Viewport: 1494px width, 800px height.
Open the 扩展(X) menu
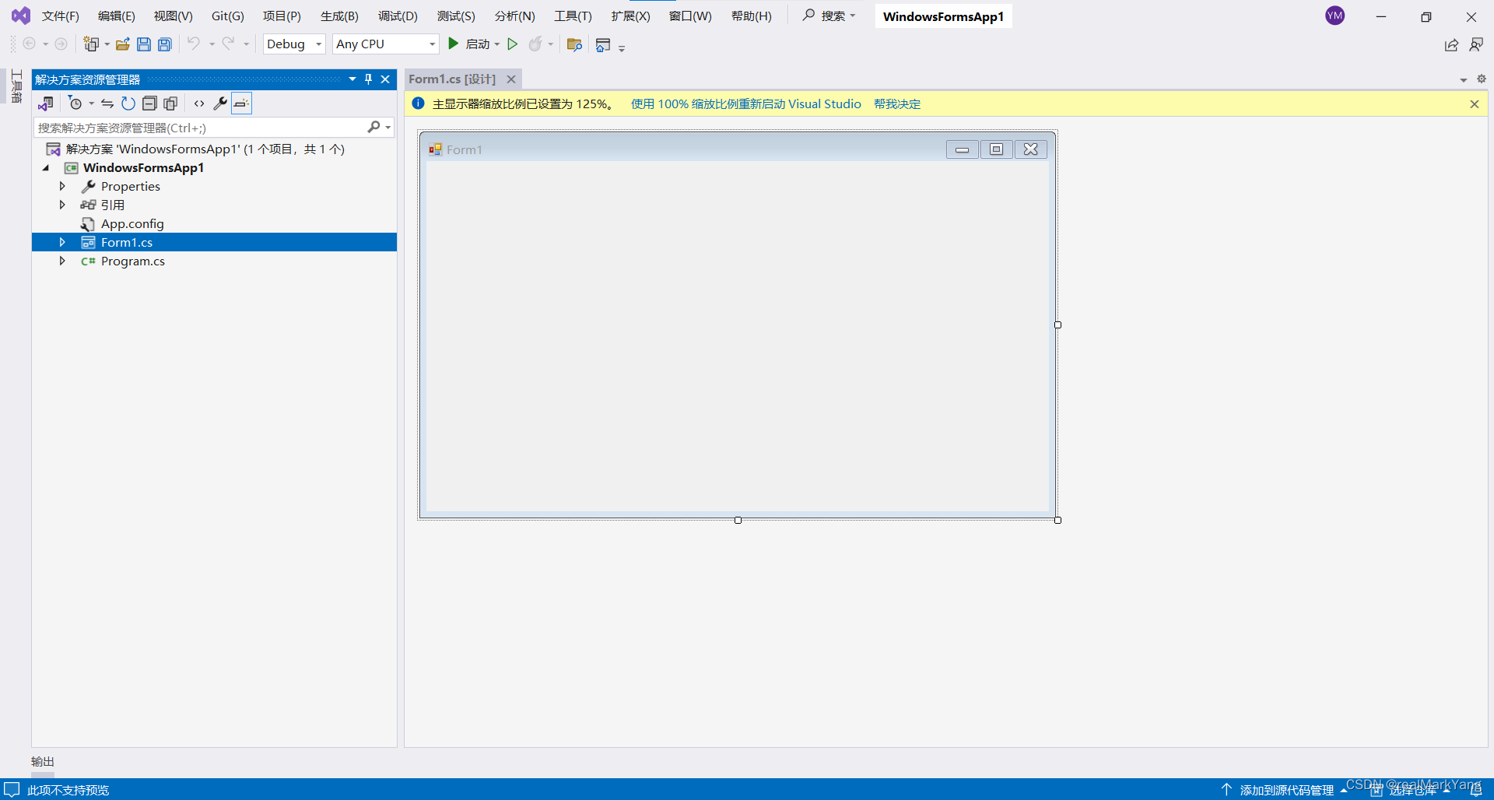630,16
